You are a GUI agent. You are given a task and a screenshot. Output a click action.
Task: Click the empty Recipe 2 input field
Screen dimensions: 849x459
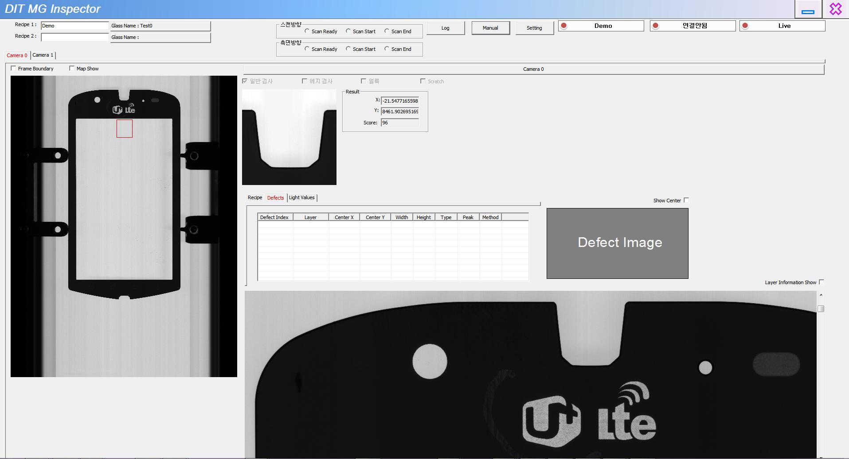tap(74, 37)
